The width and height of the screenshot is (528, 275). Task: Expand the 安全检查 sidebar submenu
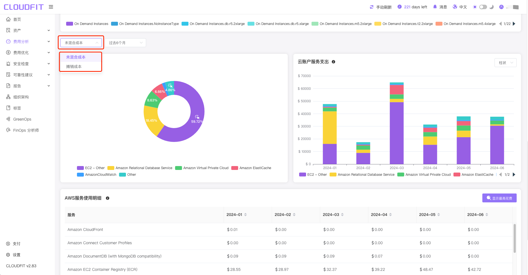pos(49,63)
